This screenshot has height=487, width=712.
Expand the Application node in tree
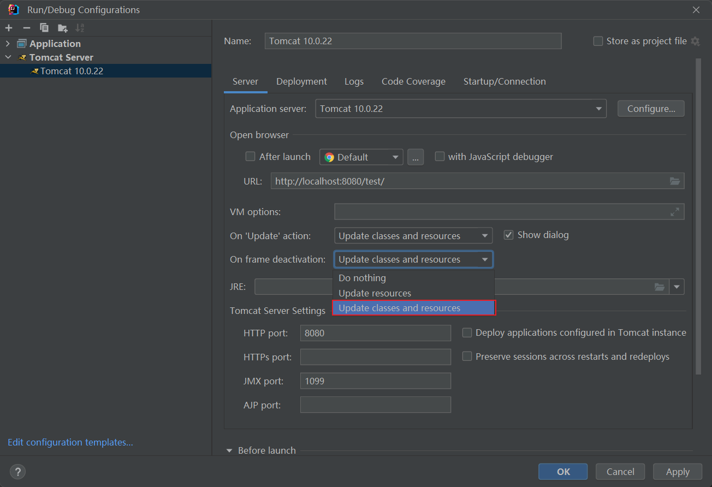tap(8, 44)
